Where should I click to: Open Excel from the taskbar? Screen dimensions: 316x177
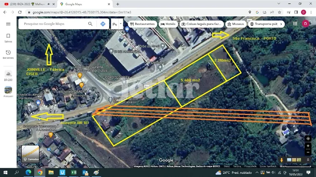[74, 172]
